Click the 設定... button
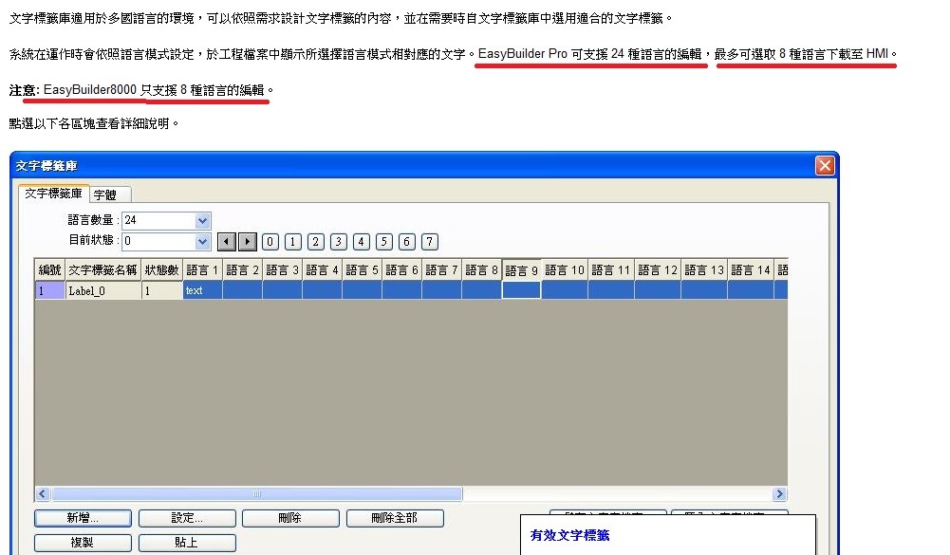The height and width of the screenshot is (555, 950). tap(187, 518)
